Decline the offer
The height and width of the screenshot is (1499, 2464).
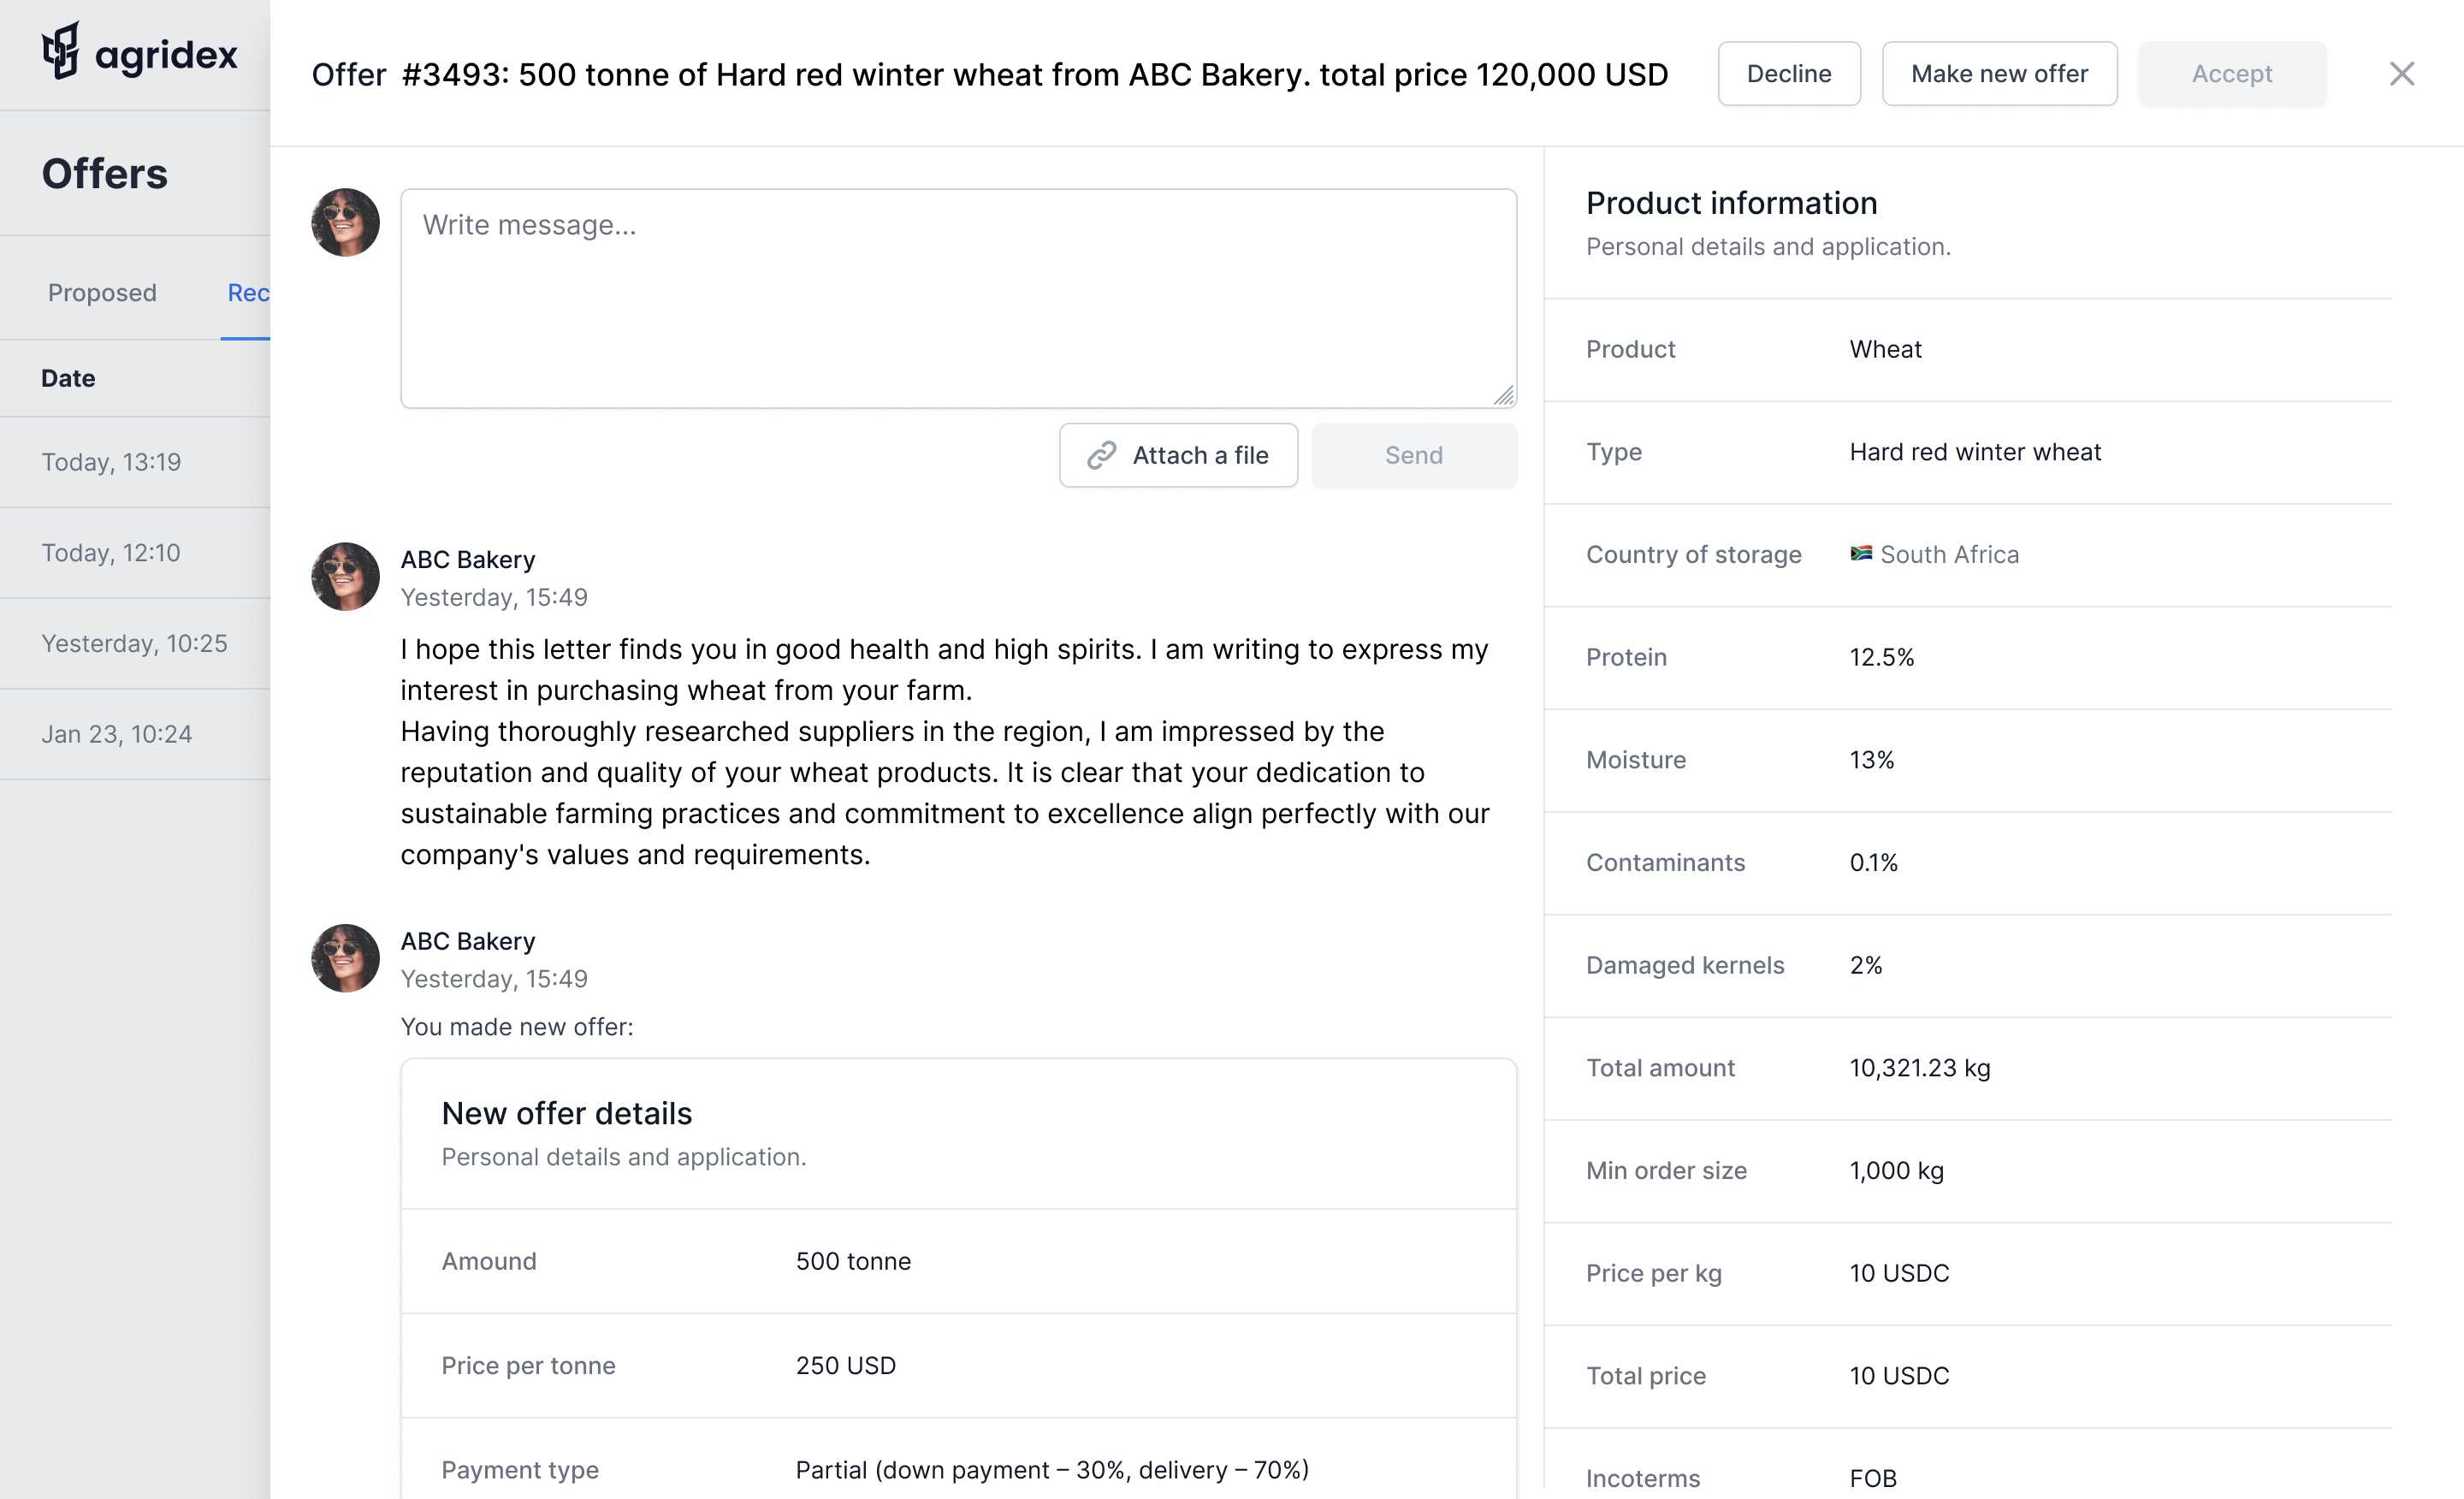[x=1788, y=74]
